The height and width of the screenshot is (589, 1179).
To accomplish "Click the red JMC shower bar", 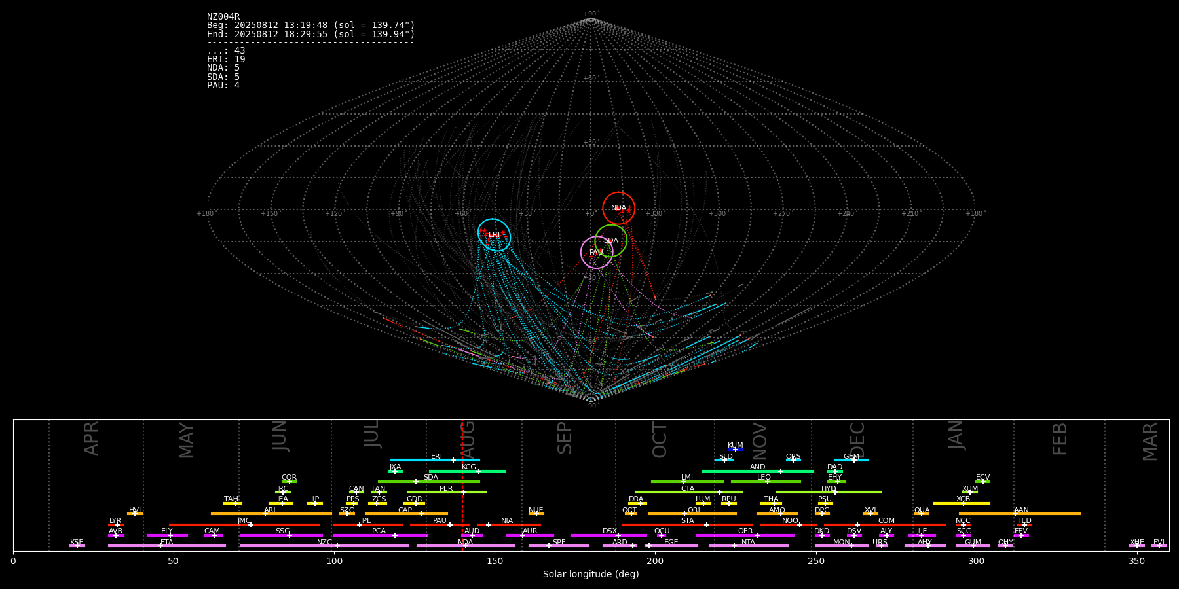I will [244, 525].
